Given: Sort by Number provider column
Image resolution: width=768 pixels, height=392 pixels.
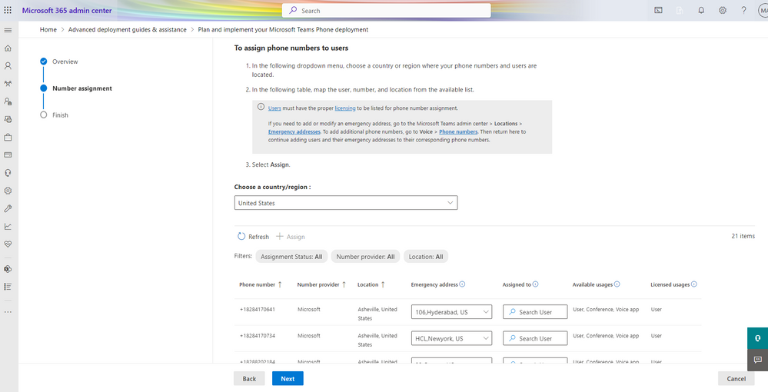Looking at the screenshot, I should [x=321, y=284].
